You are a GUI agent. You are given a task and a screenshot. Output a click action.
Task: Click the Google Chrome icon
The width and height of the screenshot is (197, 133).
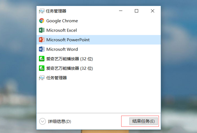click(x=42, y=21)
